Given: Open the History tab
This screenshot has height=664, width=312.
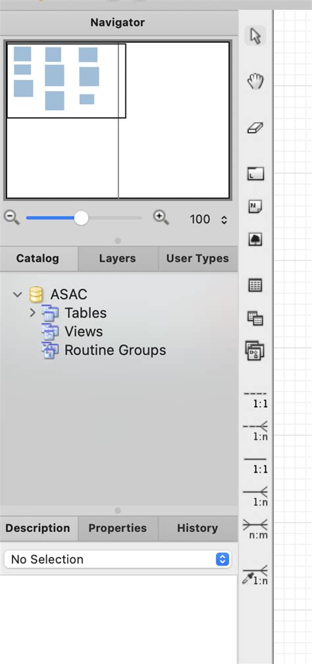Looking at the screenshot, I should click(x=197, y=528).
